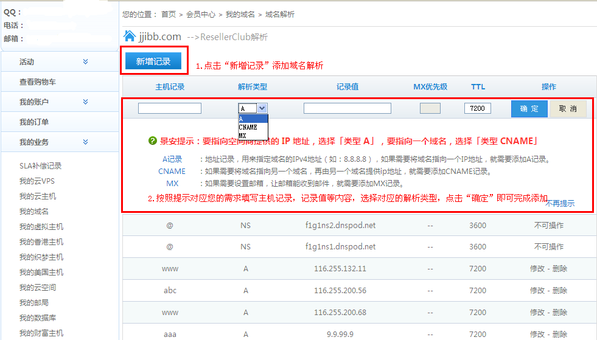This screenshot has height=340, width=597.
Task: Open 查看购物车 in the sidebar
Action: click(38, 82)
